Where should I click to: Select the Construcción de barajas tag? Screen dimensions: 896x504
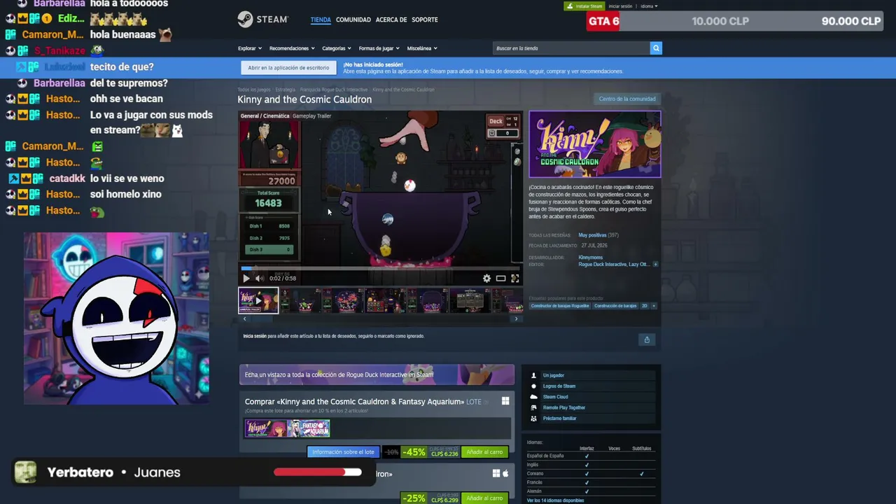[x=615, y=306]
